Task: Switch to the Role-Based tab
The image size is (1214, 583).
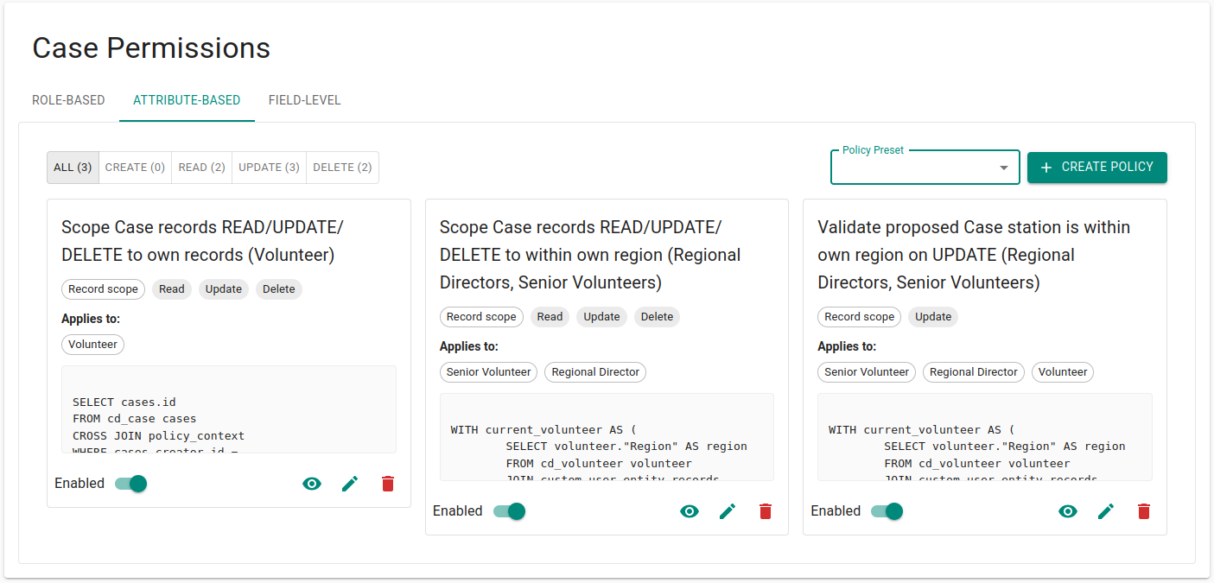Action: (x=68, y=100)
